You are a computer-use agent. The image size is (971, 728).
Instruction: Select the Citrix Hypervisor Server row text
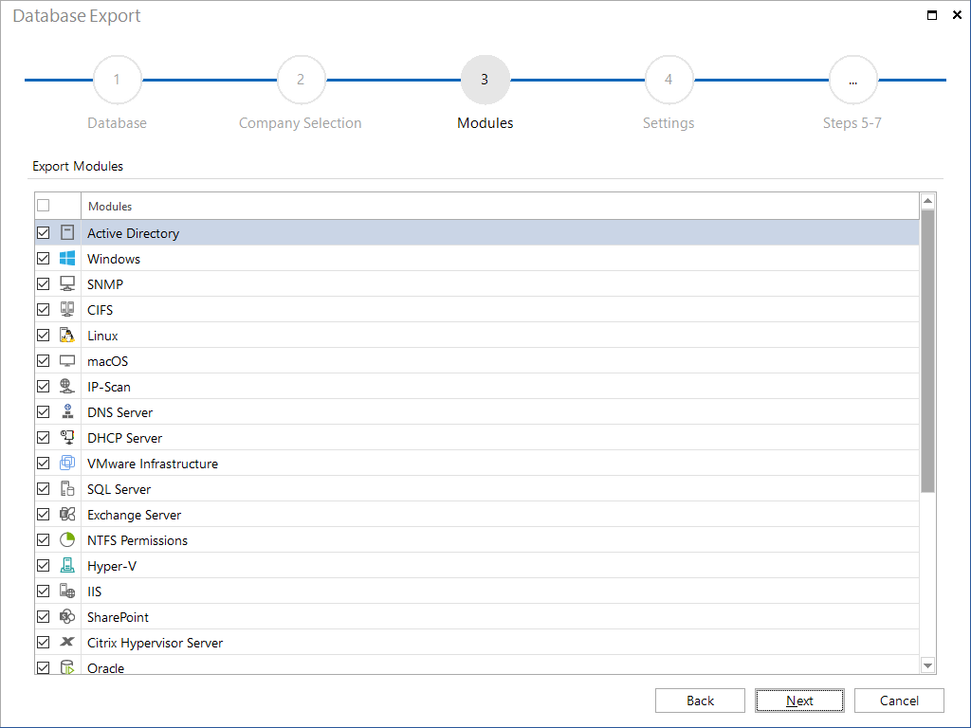(155, 643)
